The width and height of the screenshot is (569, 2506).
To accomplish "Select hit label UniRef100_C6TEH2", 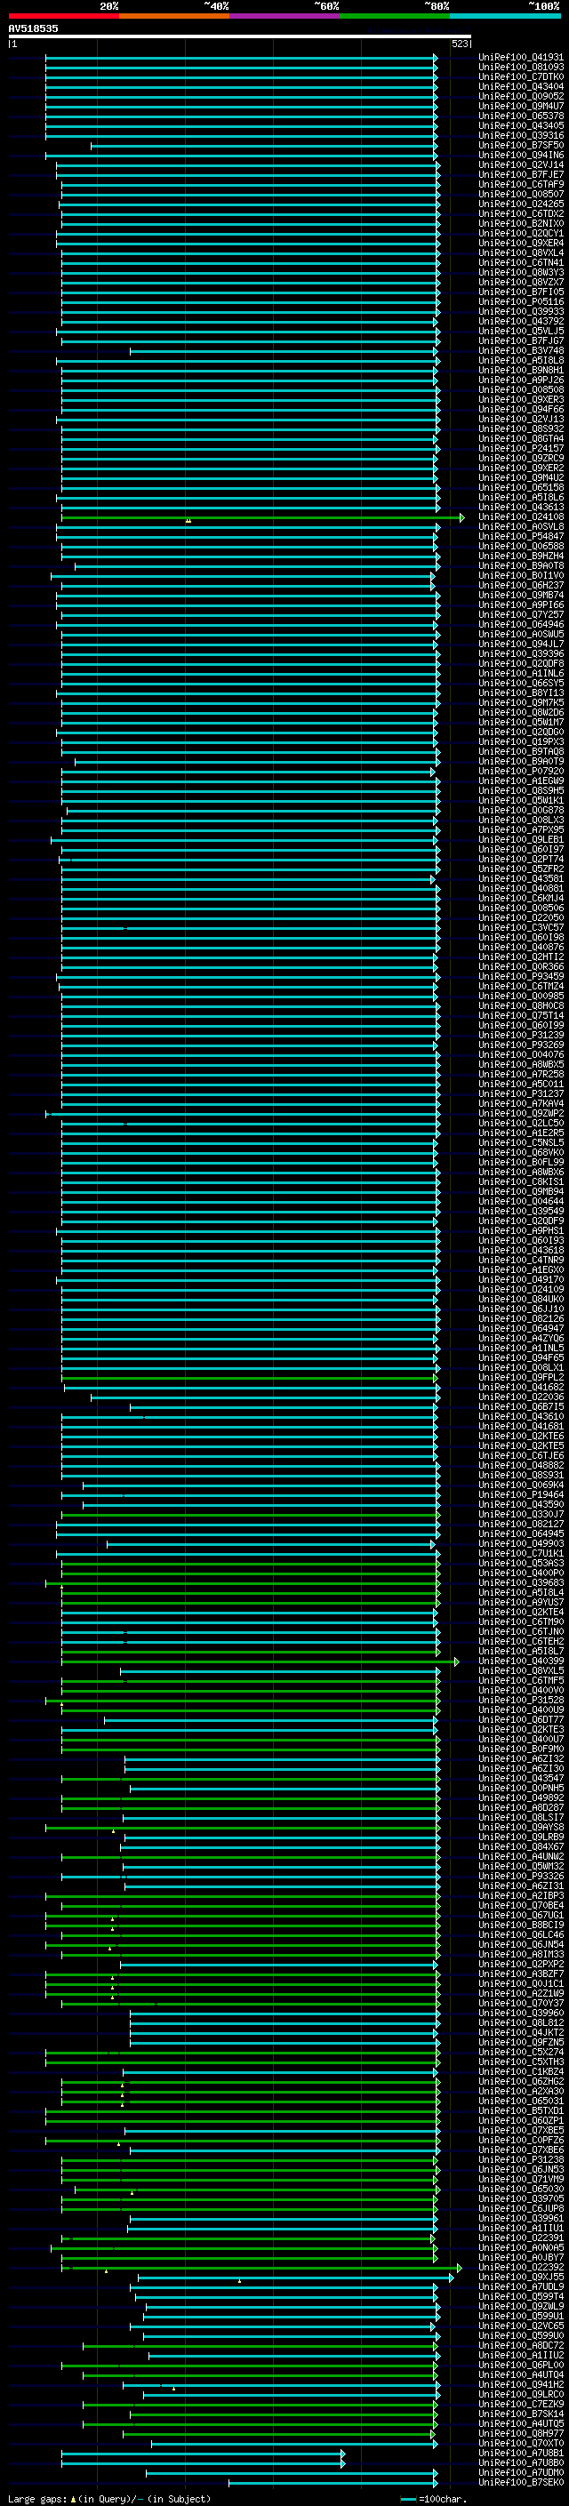I will click(x=520, y=1641).
